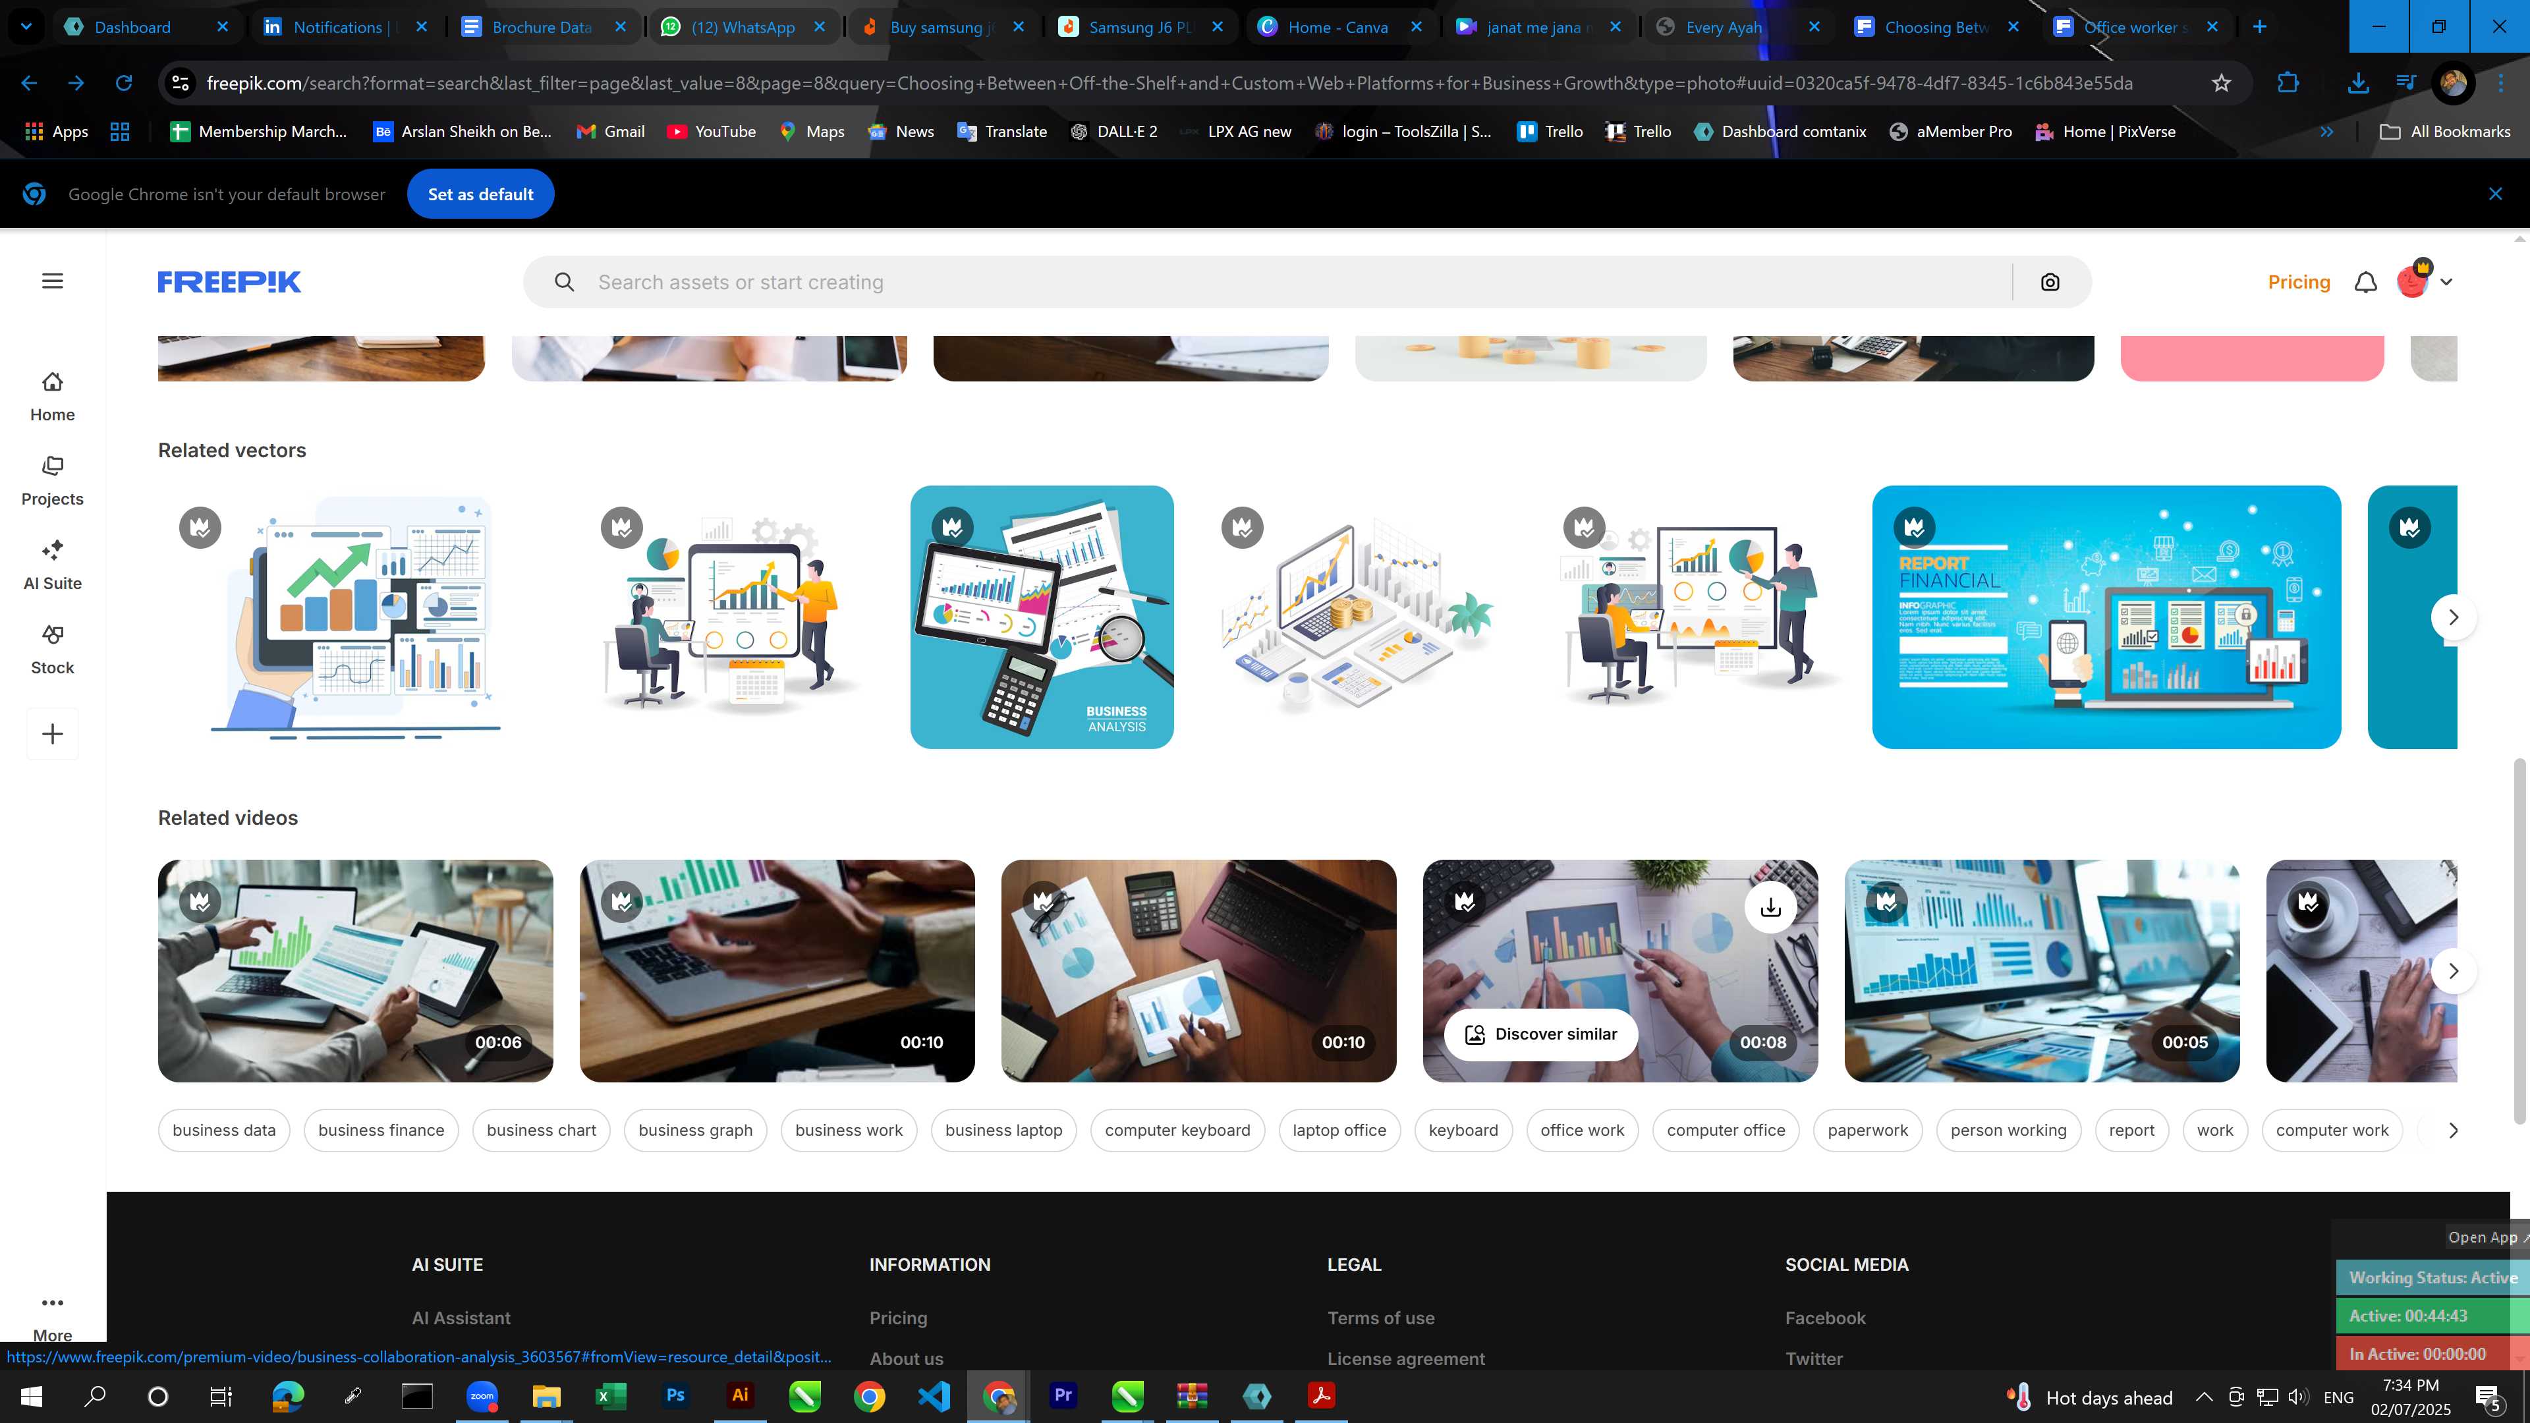Reload the current page
Viewport: 2530px width, 1423px height.
(x=124, y=84)
